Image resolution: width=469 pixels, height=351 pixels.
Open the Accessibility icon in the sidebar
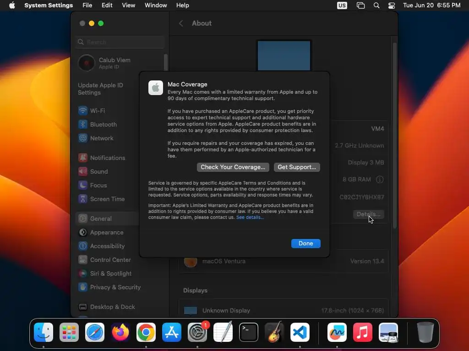83,246
